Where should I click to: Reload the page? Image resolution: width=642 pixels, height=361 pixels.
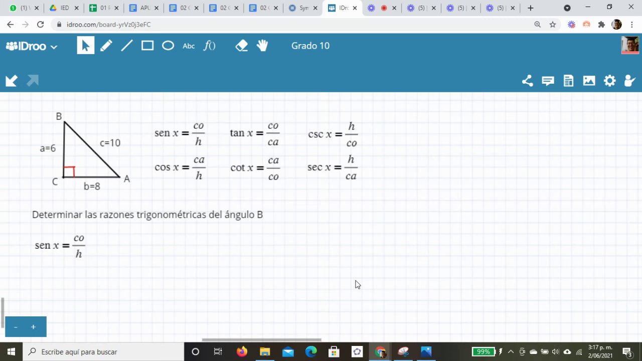[41, 25]
